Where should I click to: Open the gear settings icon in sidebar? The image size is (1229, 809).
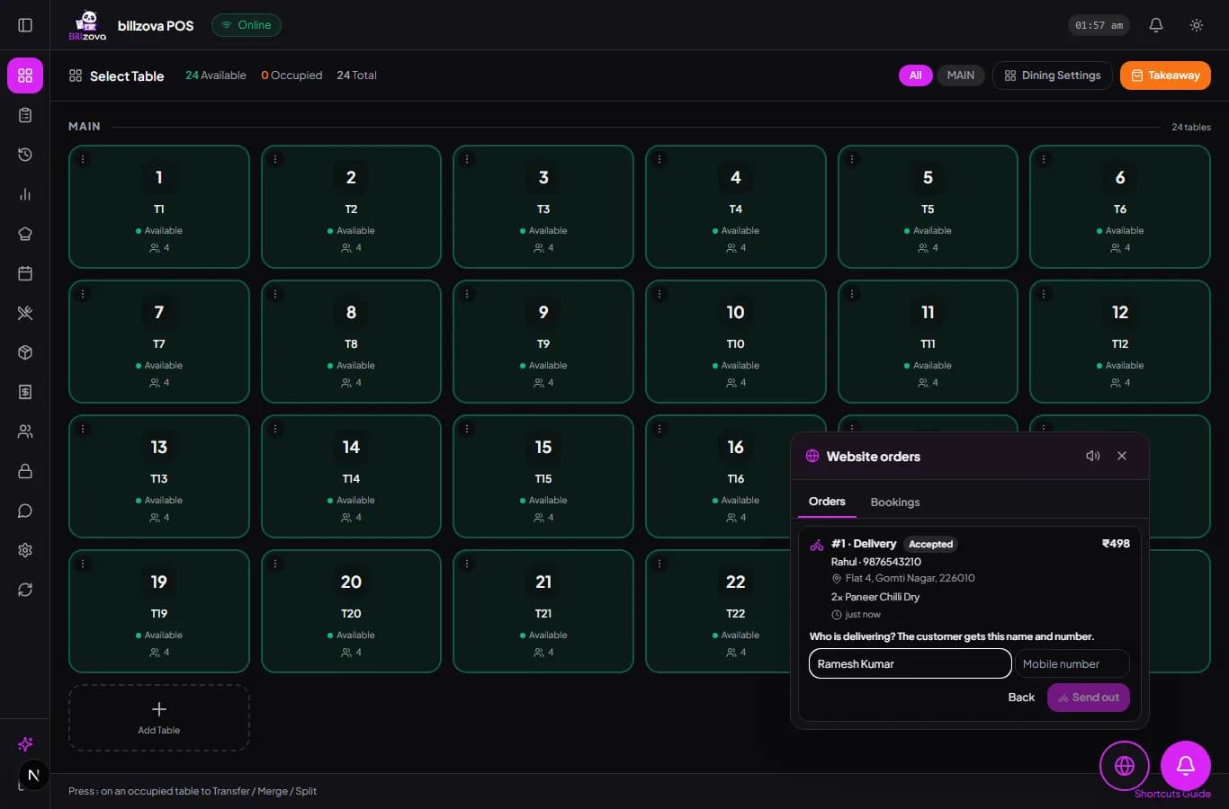tap(25, 550)
